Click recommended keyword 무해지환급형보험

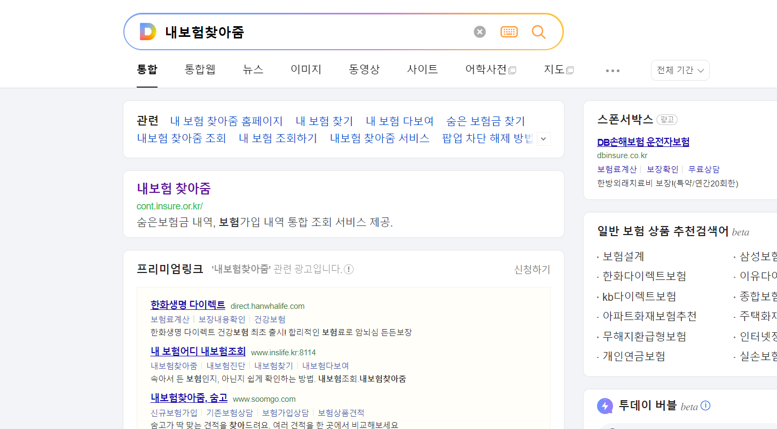(x=644, y=337)
